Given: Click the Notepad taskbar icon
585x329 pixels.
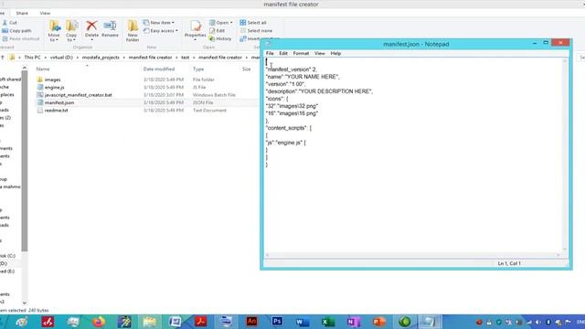Looking at the screenshot, I should click(x=430, y=322).
